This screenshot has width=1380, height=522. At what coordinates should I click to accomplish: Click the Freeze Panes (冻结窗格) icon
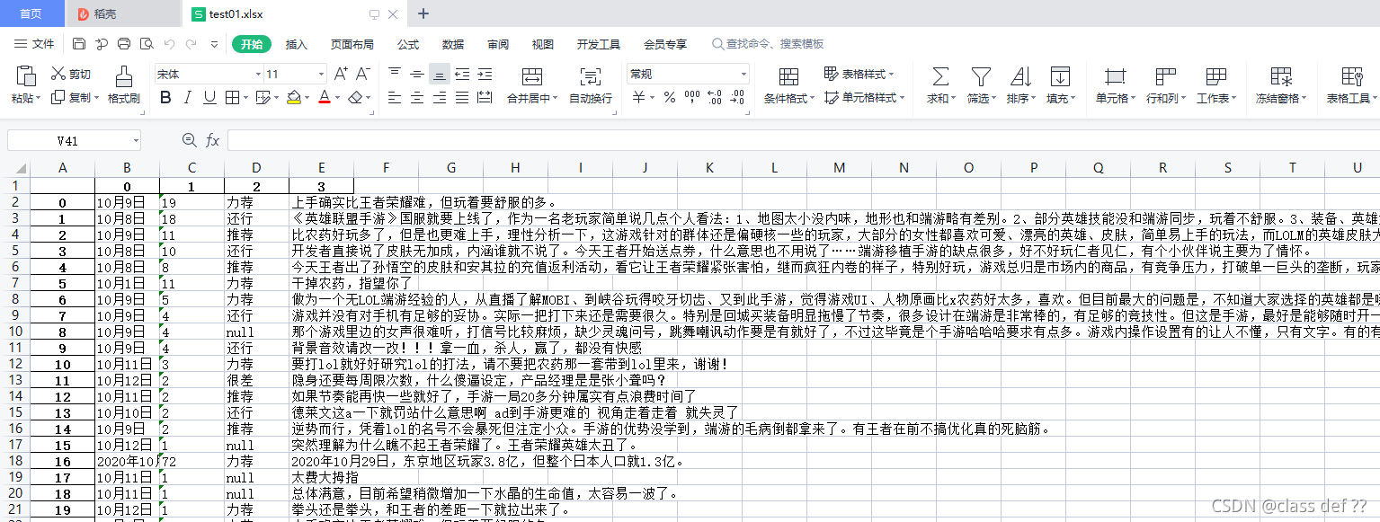point(1281,76)
